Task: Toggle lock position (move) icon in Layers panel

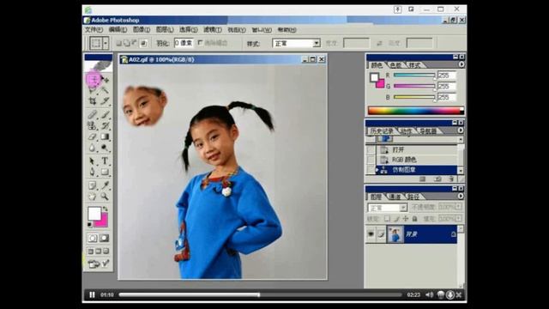Action: click(x=406, y=219)
